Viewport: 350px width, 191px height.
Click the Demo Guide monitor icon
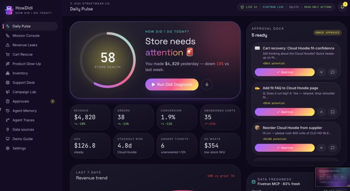pyautogui.click(x=7, y=139)
